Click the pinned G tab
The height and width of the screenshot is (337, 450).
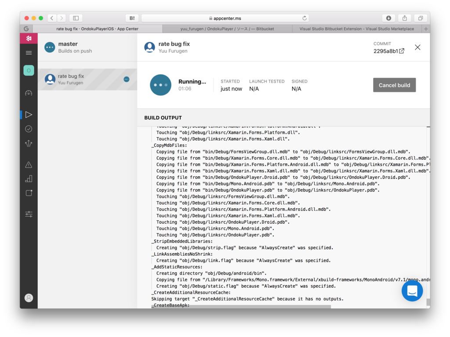point(26,29)
